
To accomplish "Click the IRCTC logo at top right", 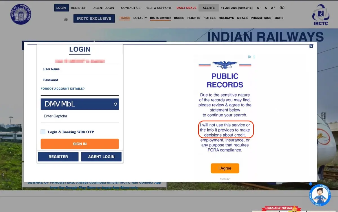I will pos(321,15).
